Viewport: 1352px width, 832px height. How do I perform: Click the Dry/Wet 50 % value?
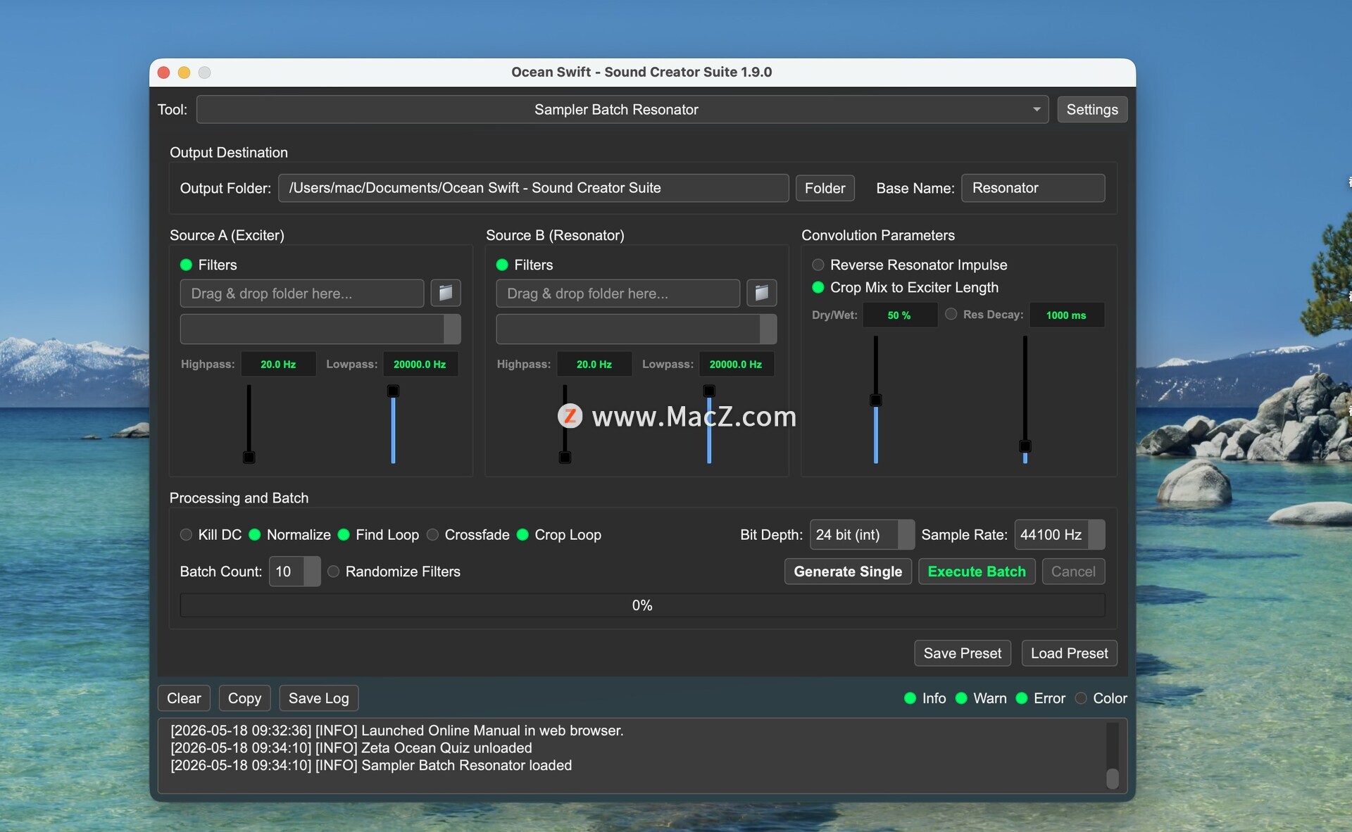(x=899, y=315)
